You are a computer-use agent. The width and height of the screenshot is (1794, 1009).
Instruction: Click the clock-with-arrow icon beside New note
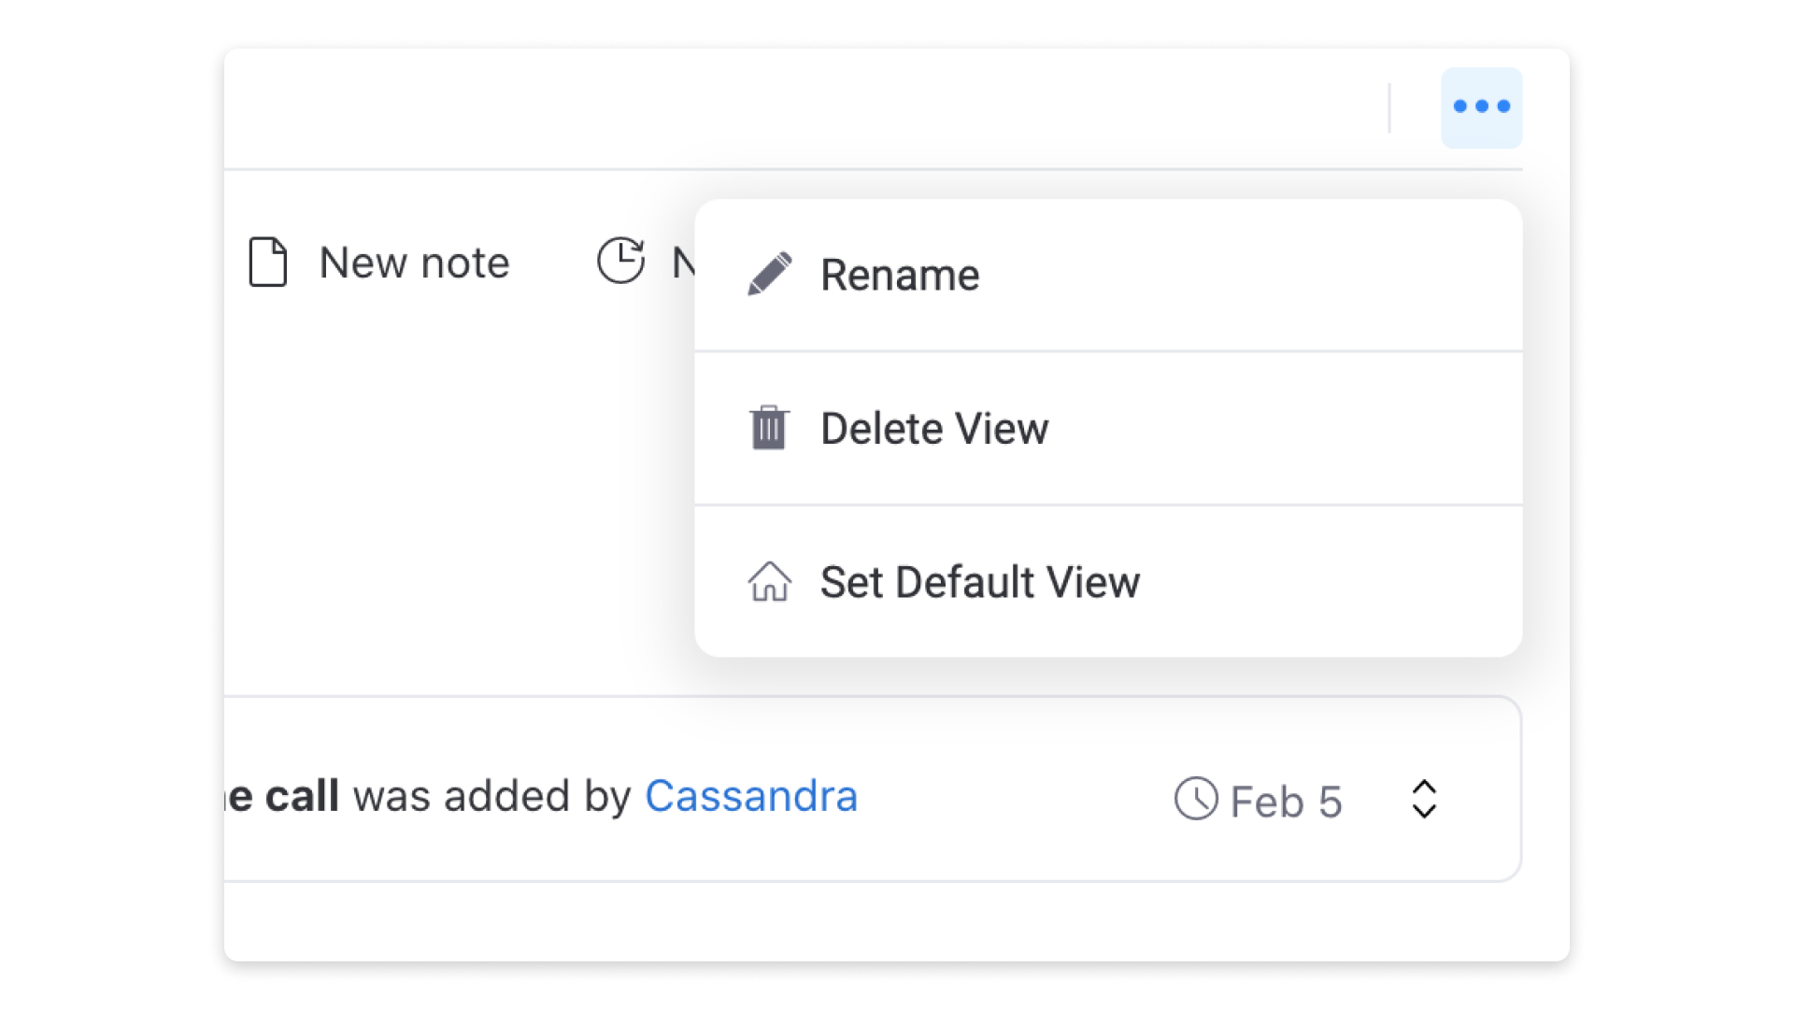[x=620, y=260]
